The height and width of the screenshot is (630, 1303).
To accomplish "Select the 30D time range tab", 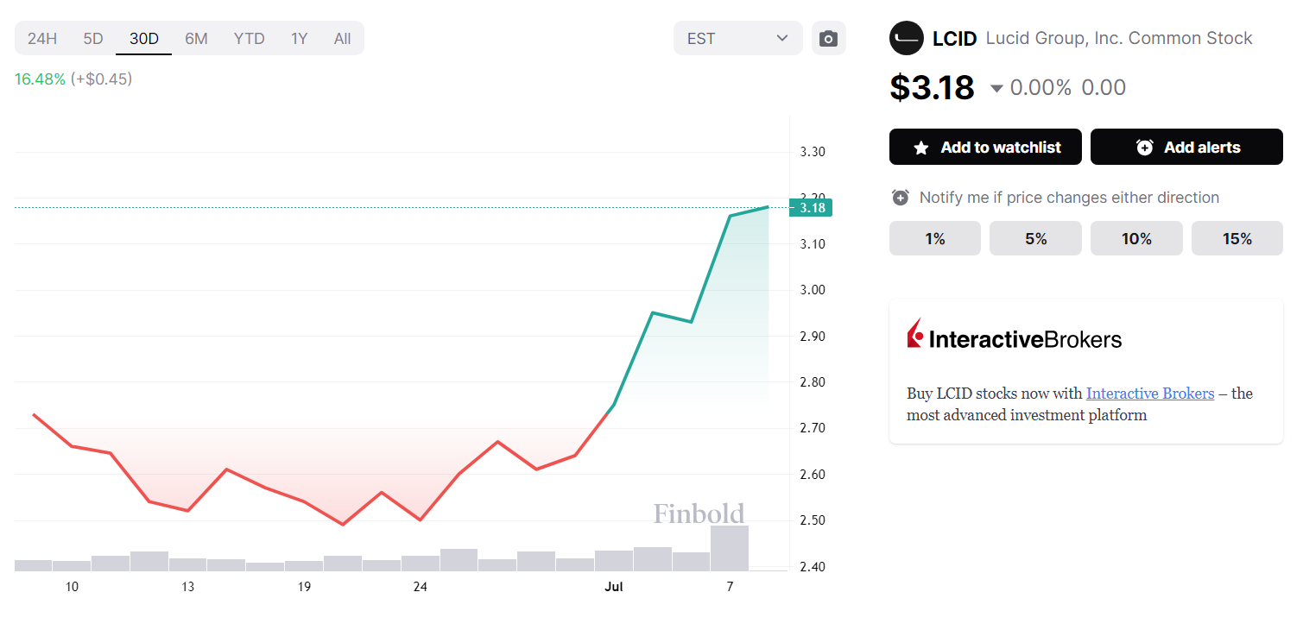I will [144, 38].
